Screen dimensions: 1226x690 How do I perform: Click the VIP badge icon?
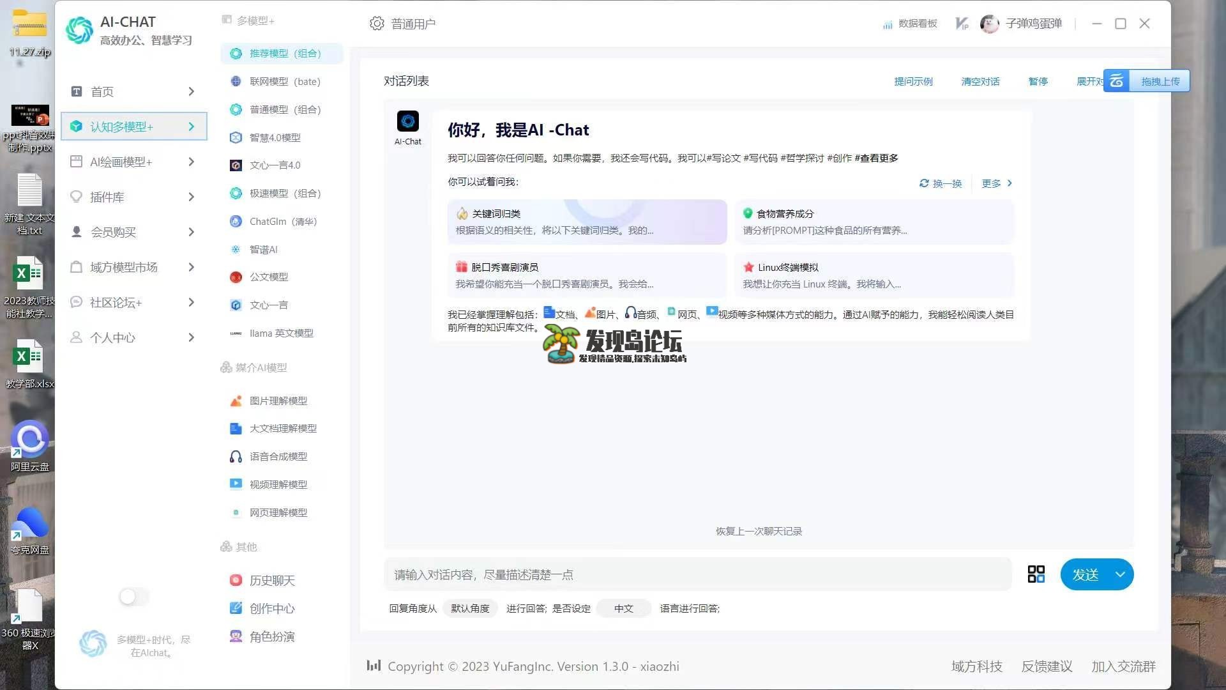[962, 24]
